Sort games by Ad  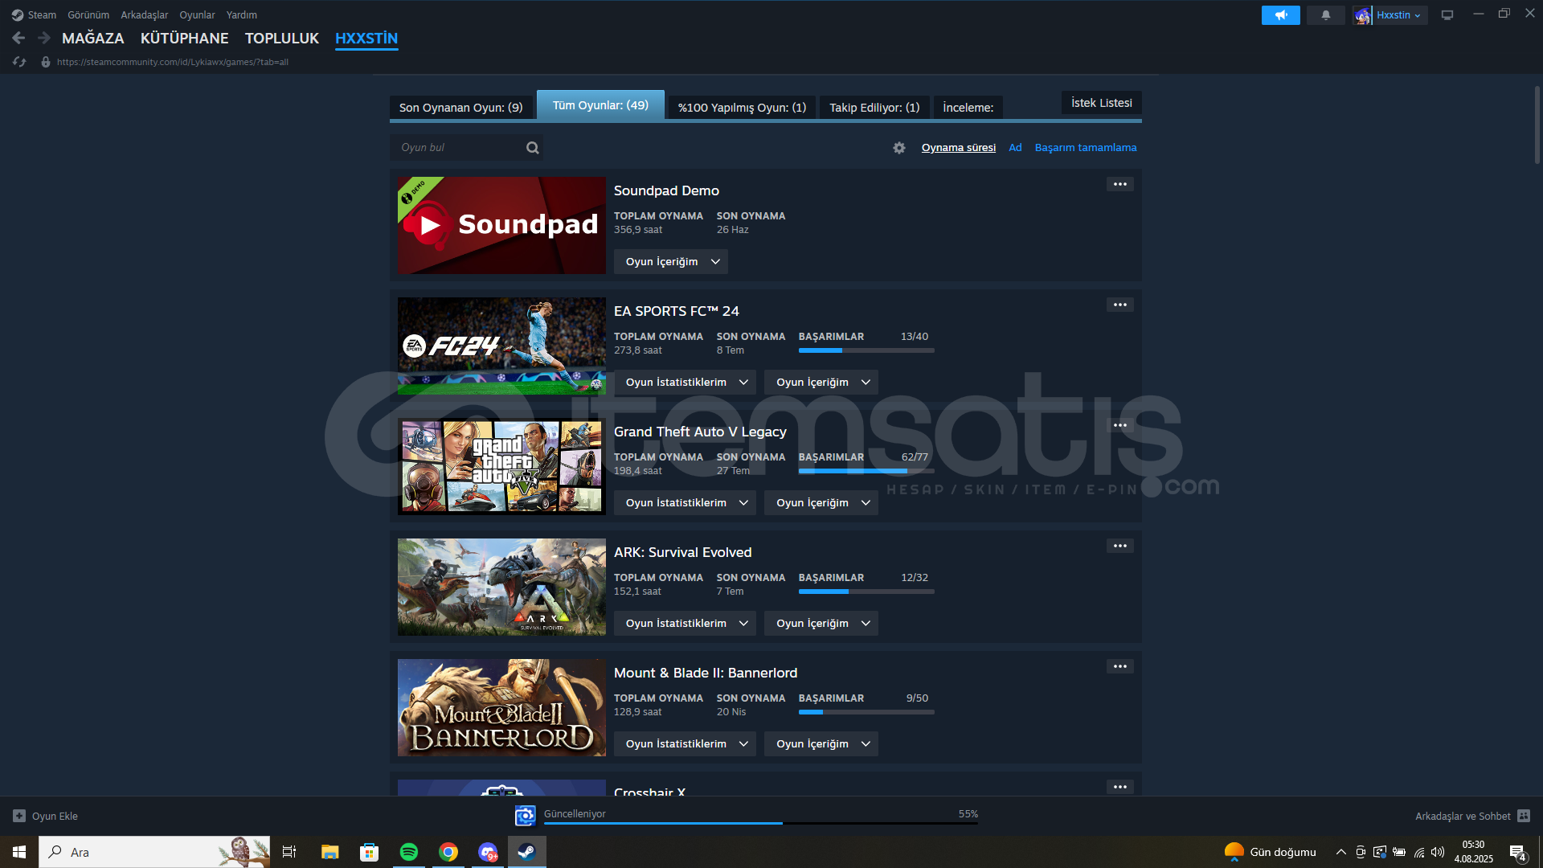coord(1015,148)
